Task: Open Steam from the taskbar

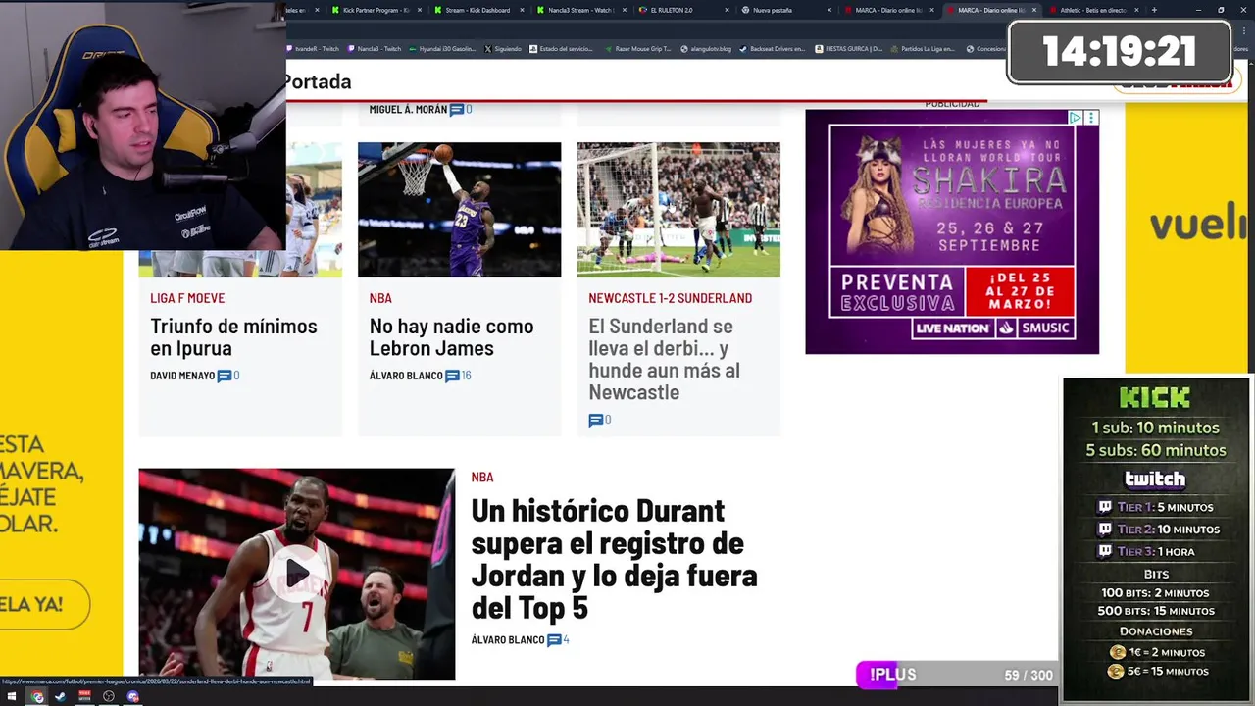Action: [x=60, y=697]
